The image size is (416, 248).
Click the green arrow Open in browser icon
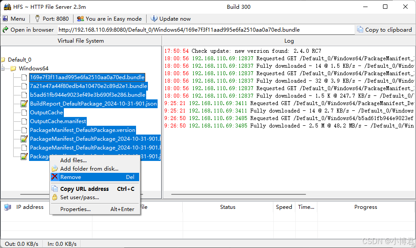5,29
